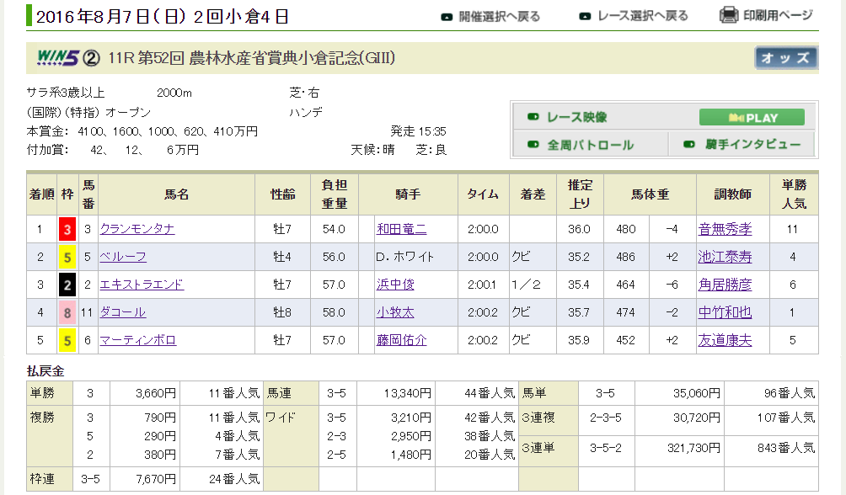Click the pink frame number 8 badge

(x=67, y=313)
